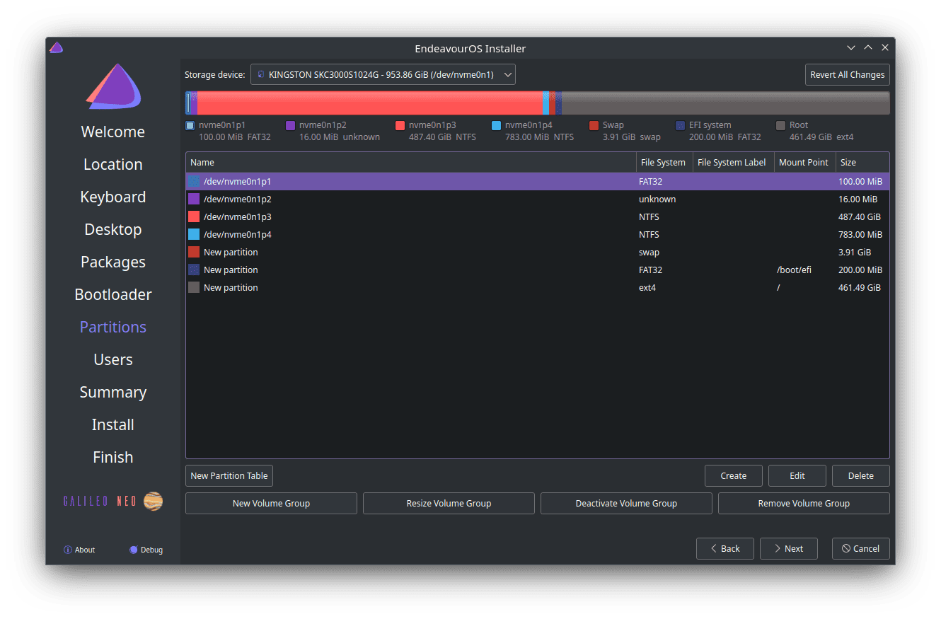This screenshot has height=619, width=941.
Task: Go to the Keyboard step in sidebar
Action: coord(113,197)
